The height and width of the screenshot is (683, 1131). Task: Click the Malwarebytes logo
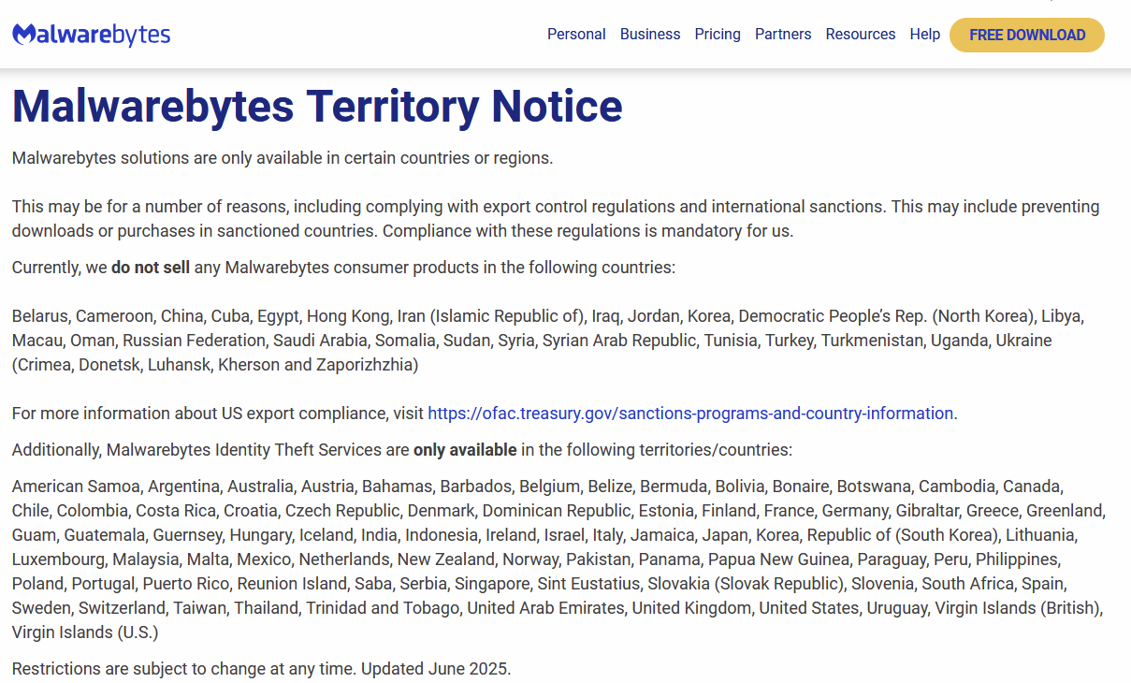[91, 35]
